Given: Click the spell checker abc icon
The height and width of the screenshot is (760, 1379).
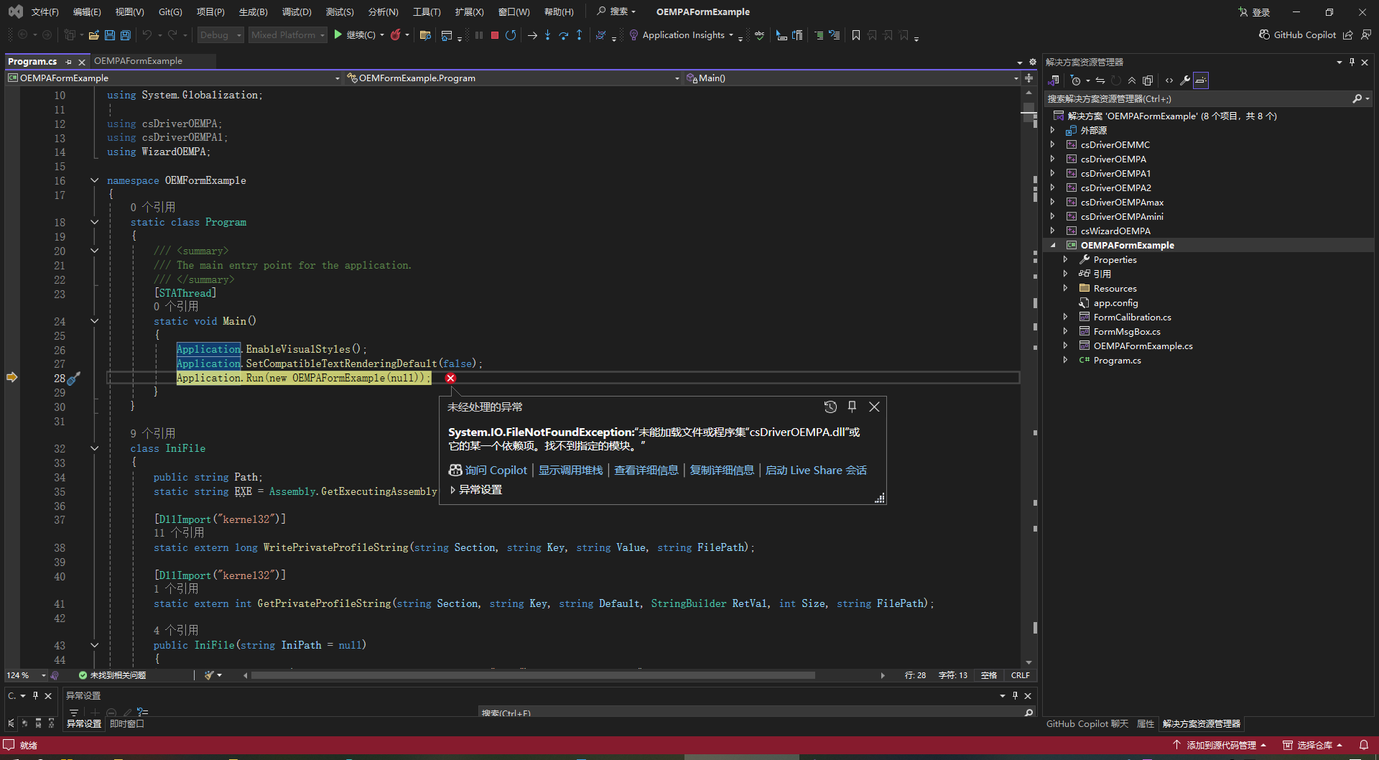Looking at the screenshot, I should point(759,34).
